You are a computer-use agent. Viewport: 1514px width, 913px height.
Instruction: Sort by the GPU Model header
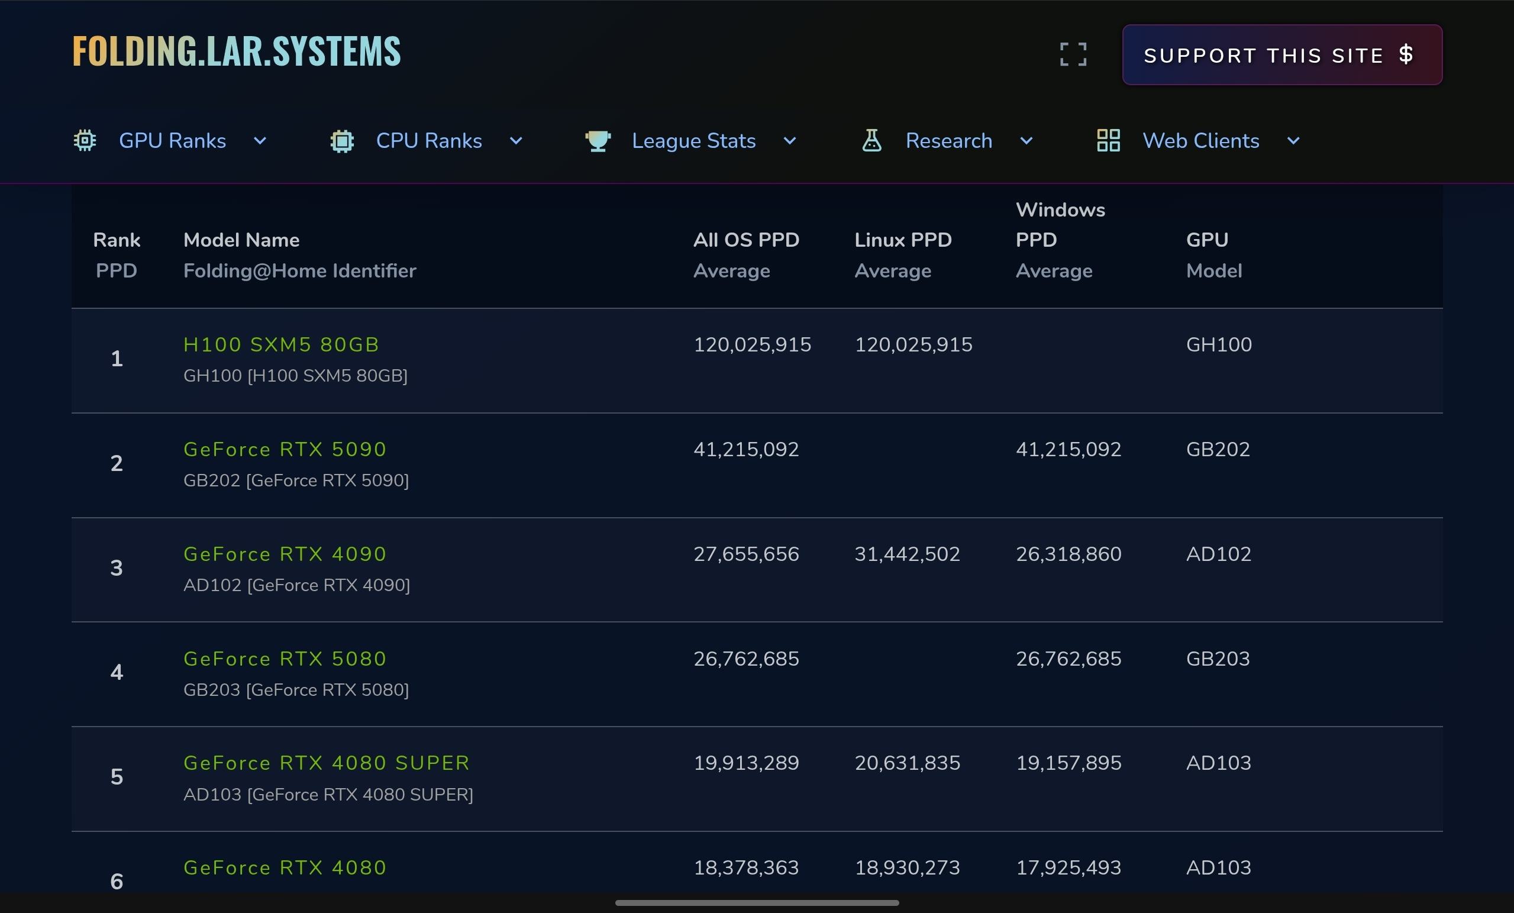click(x=1213, y=255)
